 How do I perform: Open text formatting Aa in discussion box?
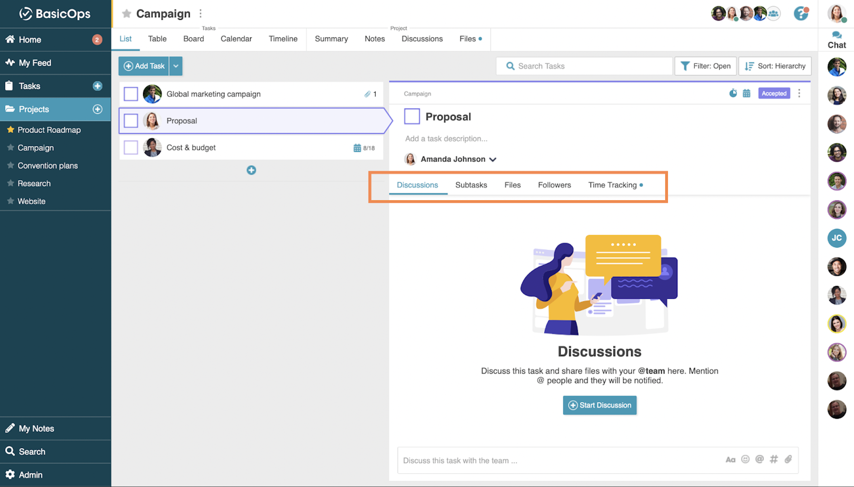tap(730, 460)
